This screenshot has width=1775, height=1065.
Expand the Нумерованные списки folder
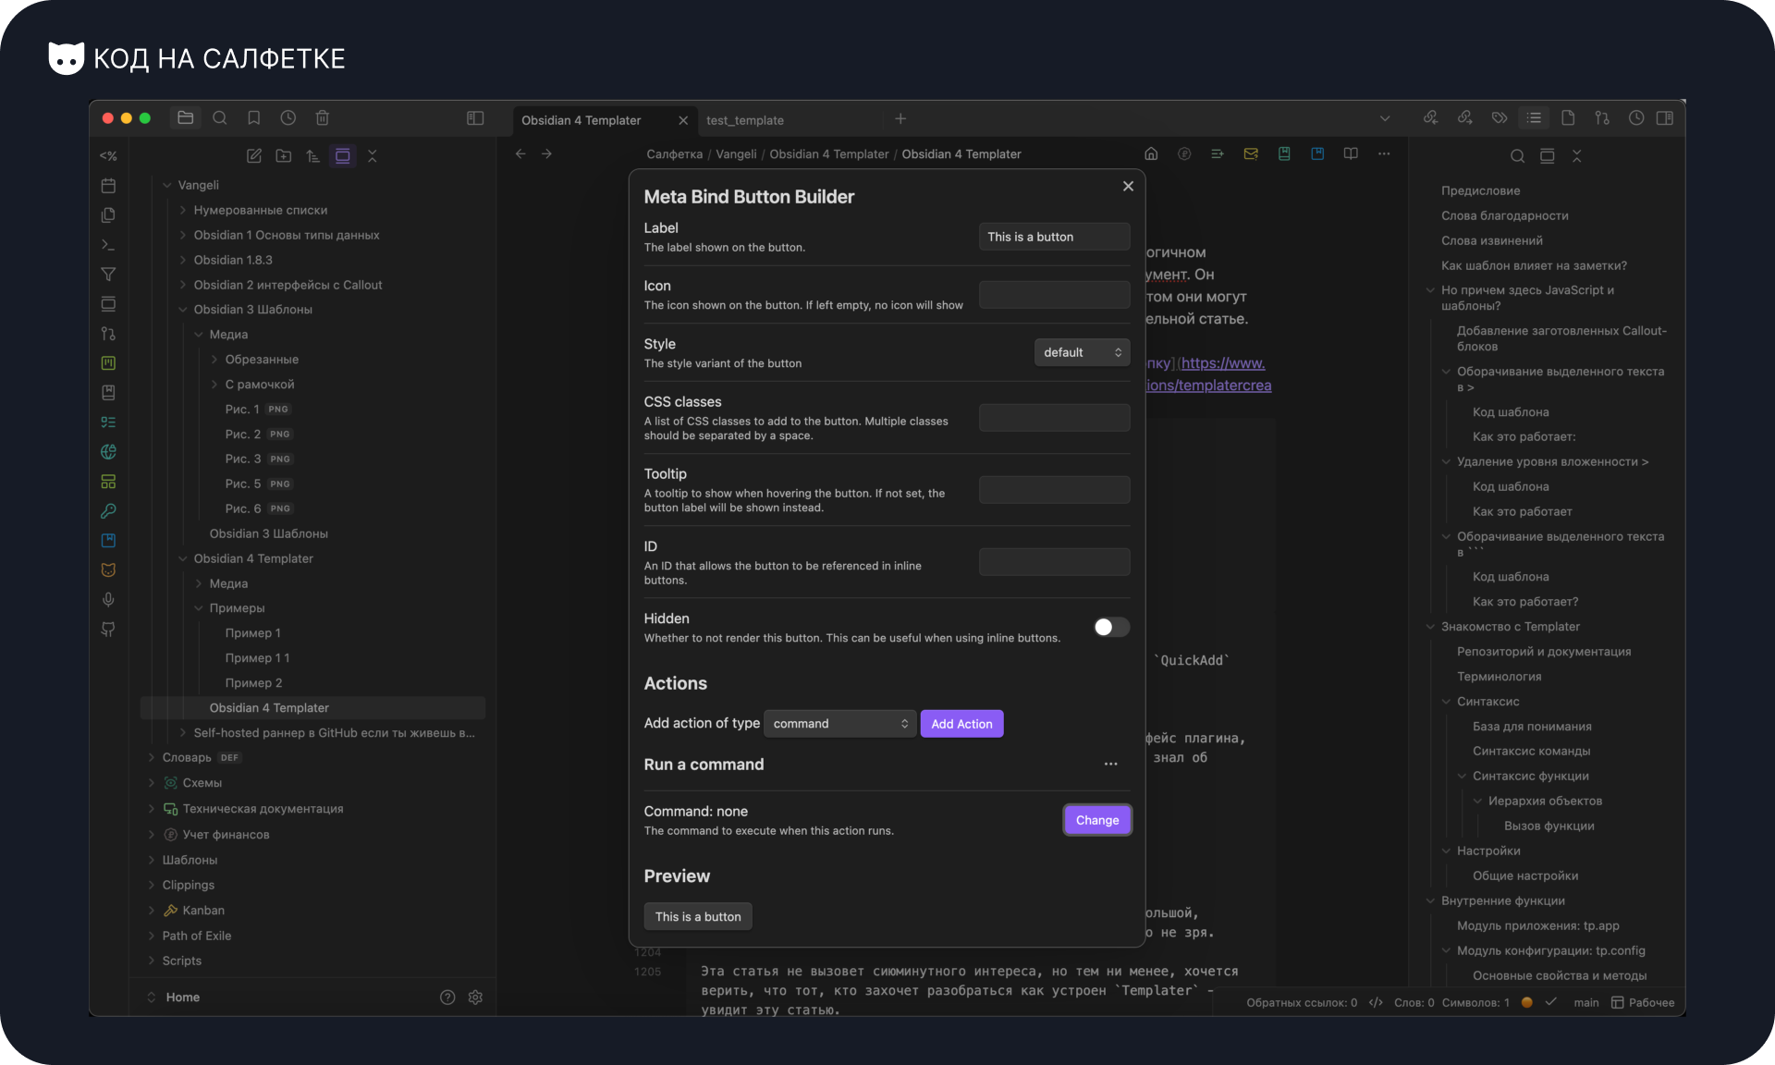pyautogui.click(x=183, y=211)
